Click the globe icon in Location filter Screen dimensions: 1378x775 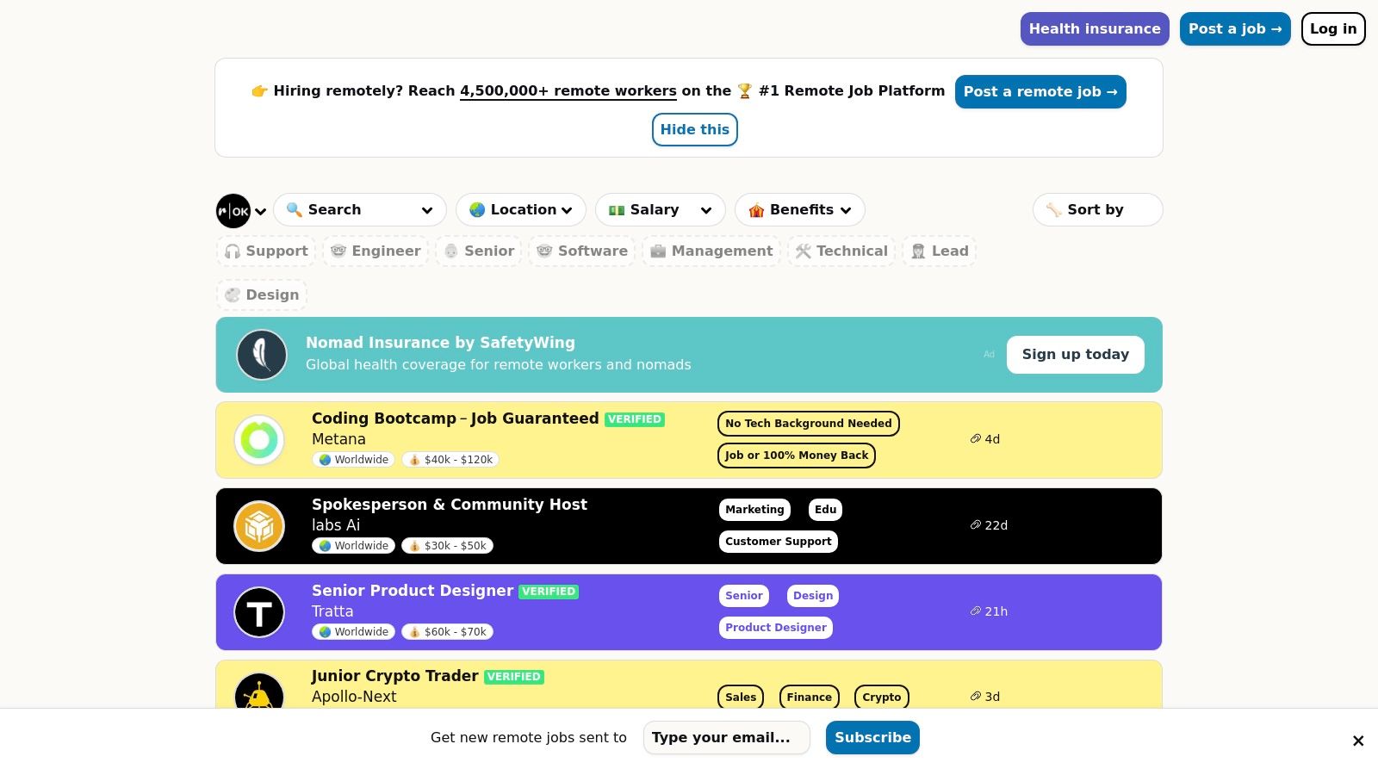point(477,209)
